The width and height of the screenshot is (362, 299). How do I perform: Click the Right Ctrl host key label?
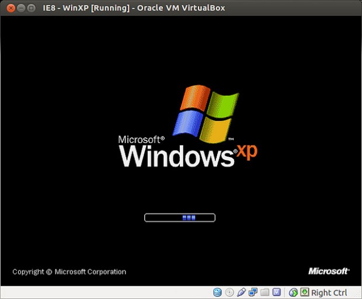[329, 293]
